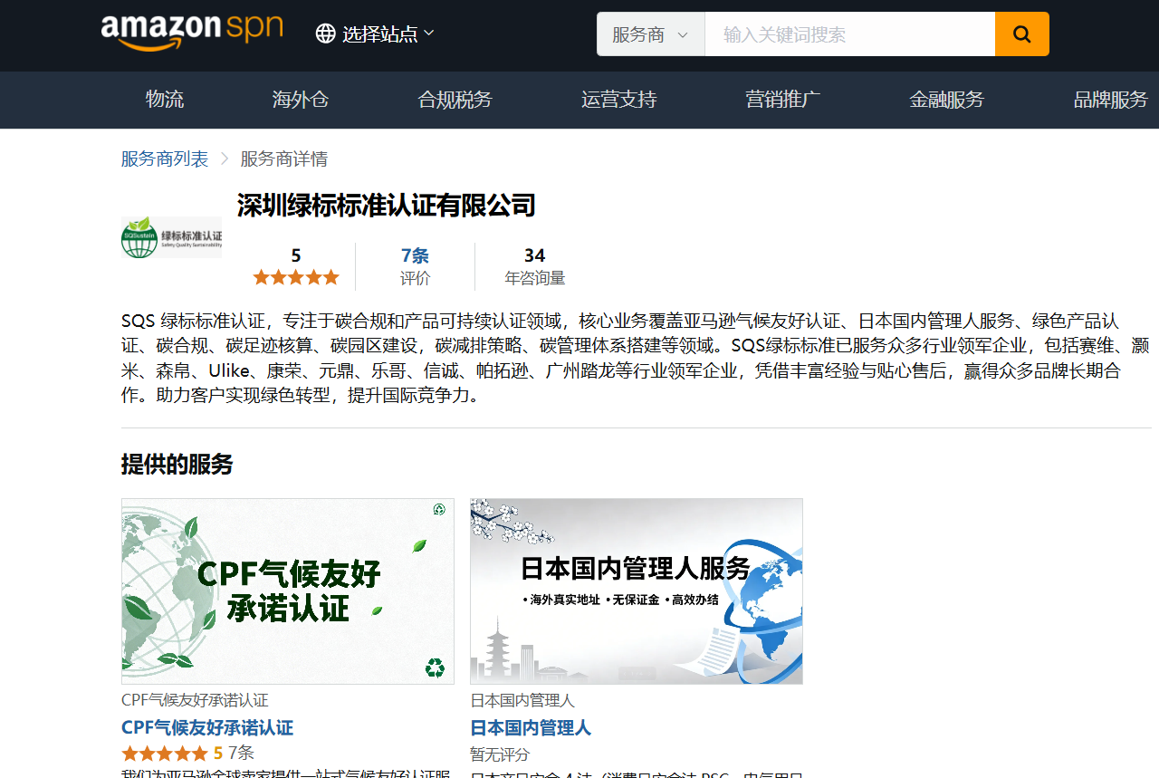Open the 运营支持 navigation menu

[618, 100]
